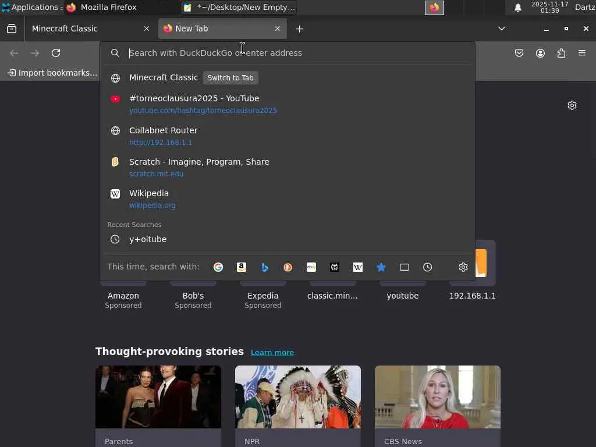Open the Scratch suggestion
596x447 pixels.
pos(288,168)
